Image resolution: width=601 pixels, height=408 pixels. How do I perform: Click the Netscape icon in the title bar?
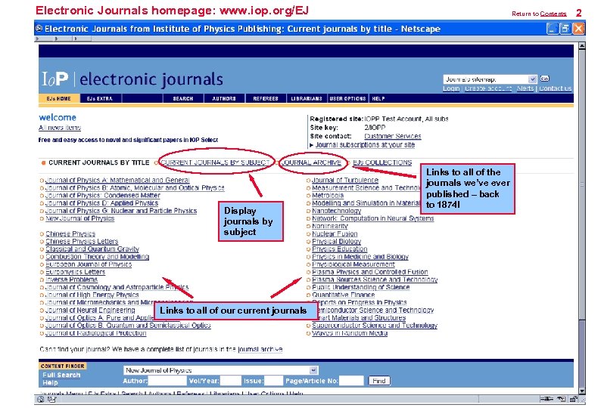tap(39, 28)
